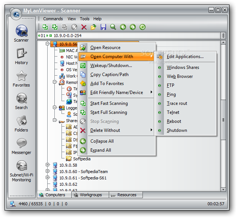Select Ping in submenu
The image size is (237, 218).
click(x=186, y=94)
